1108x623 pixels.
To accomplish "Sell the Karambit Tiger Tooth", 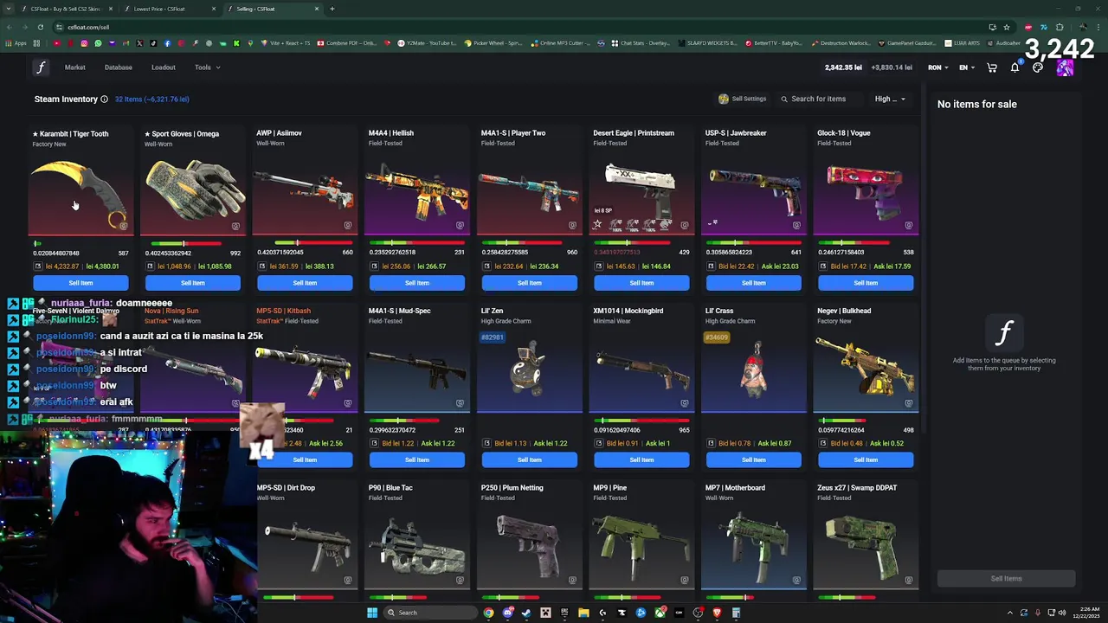I will (x=81, y=283).
